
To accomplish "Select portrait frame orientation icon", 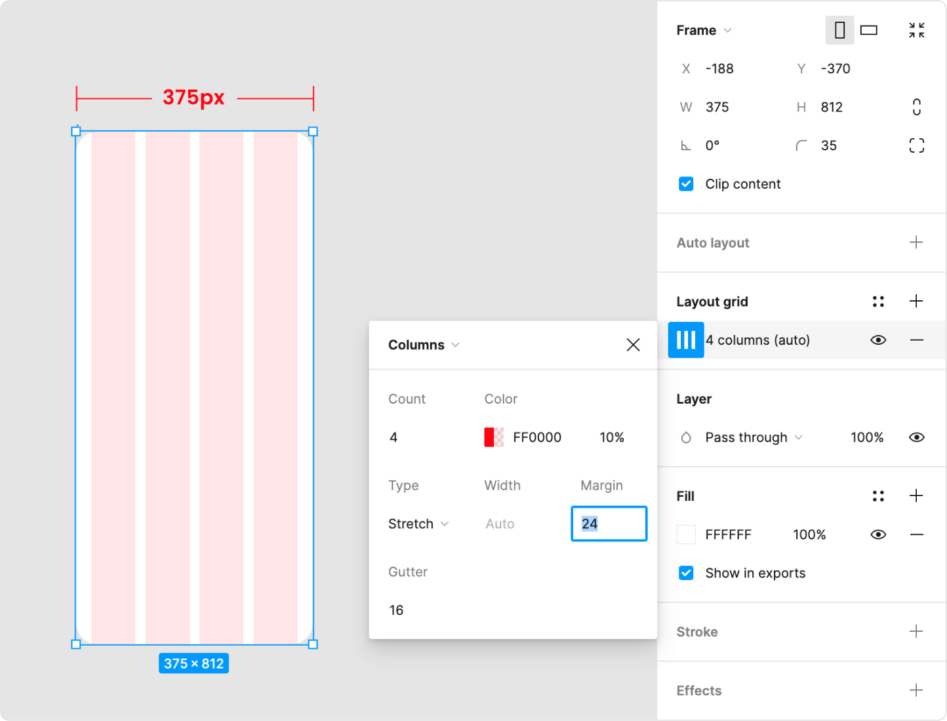I will click(x=839, y=30).
